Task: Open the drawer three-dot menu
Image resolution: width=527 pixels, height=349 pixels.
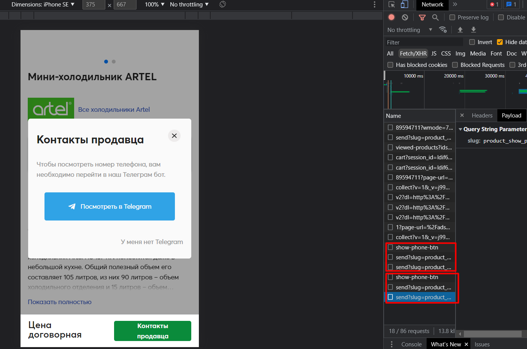Action: (x=392, y=344)
